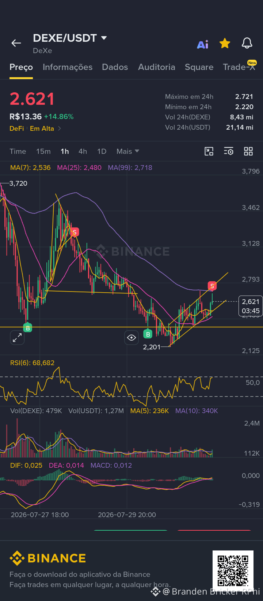The width and height of the screenshot is (263, 601).
Task: Open the chart drawing tools icon
Action: coord(209,151)
